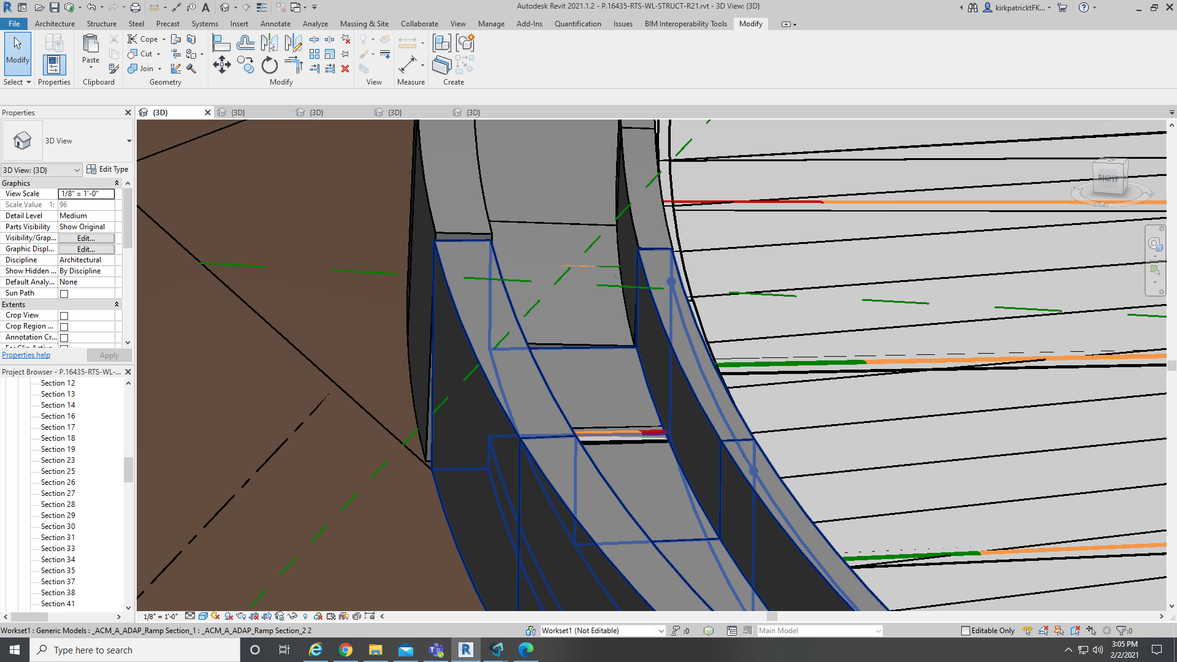Toggle Reveal Hidden Elements lightbulb icon

pos(305,616)
